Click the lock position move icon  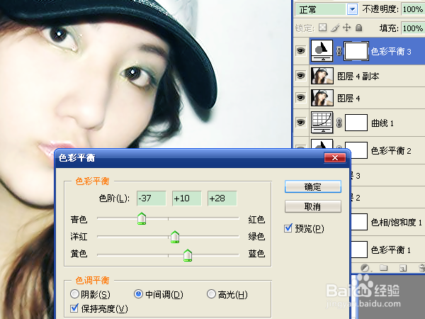[x=347, y=28]
